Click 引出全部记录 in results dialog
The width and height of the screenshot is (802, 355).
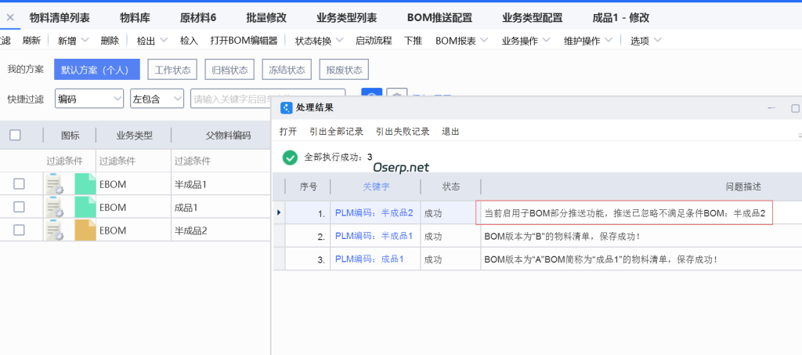337,132
